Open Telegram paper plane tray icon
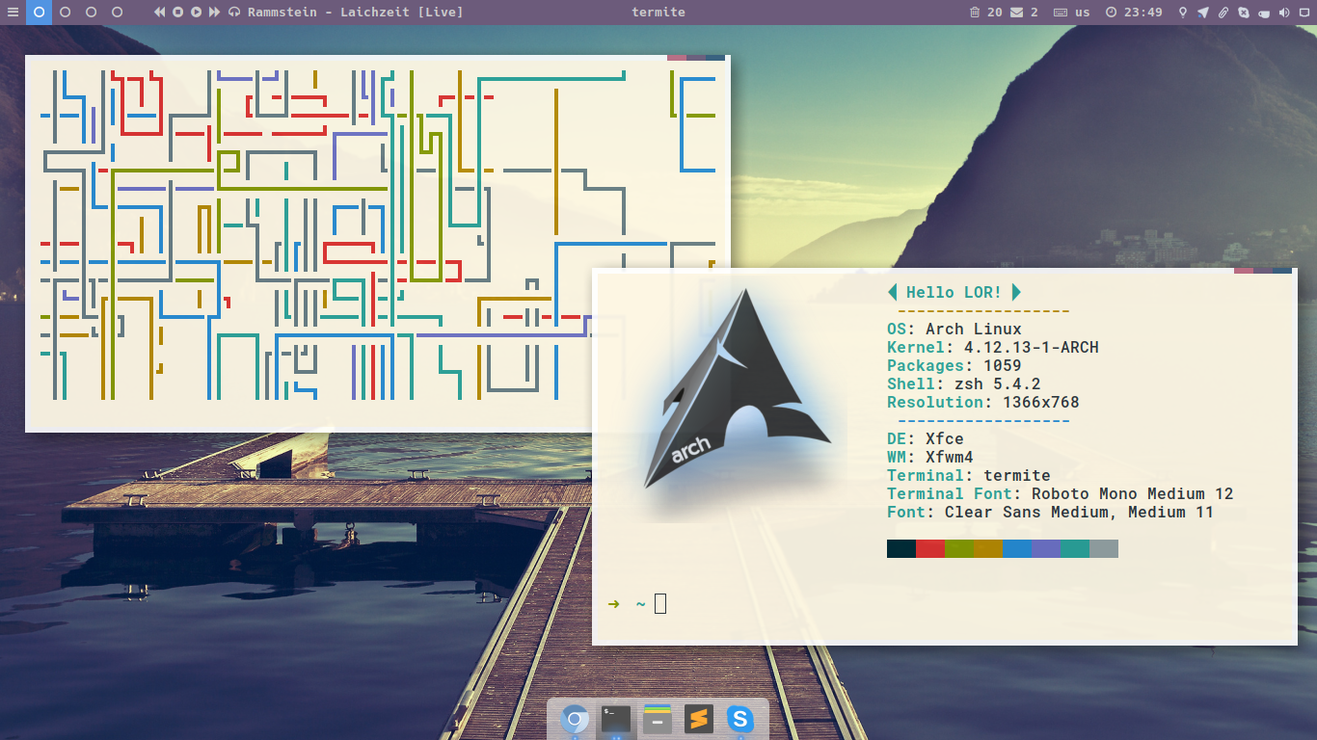The width and height of the screenshot is (1317, 740). [1203, 13]
